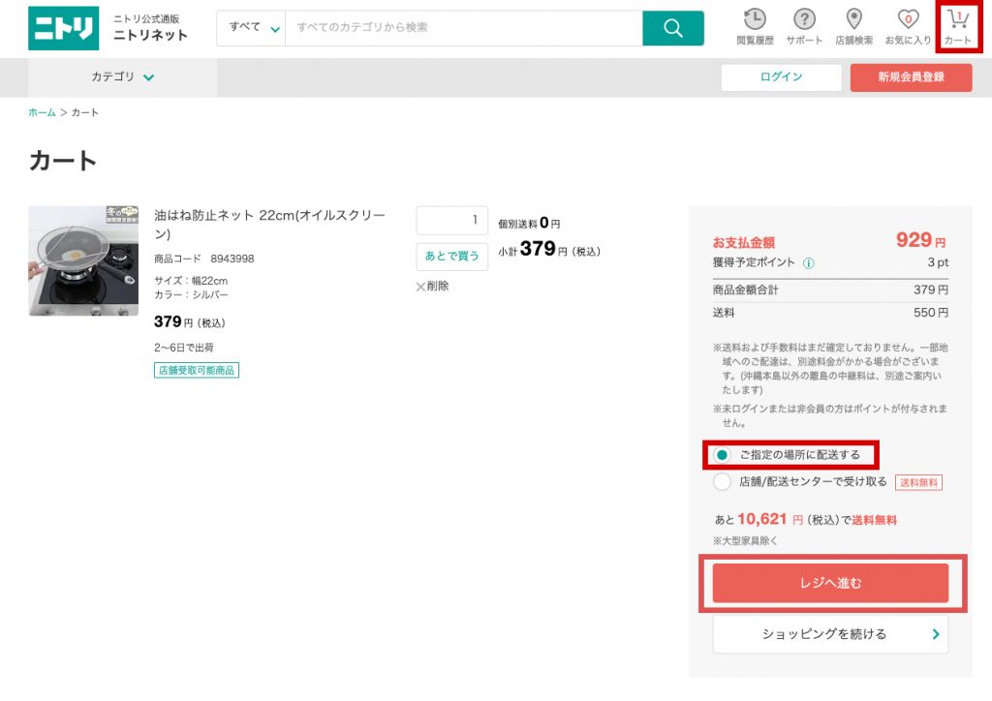Viewport: 992px width, 701px height.
Task: Delete the item with 削除
Action: coord(433,287)
